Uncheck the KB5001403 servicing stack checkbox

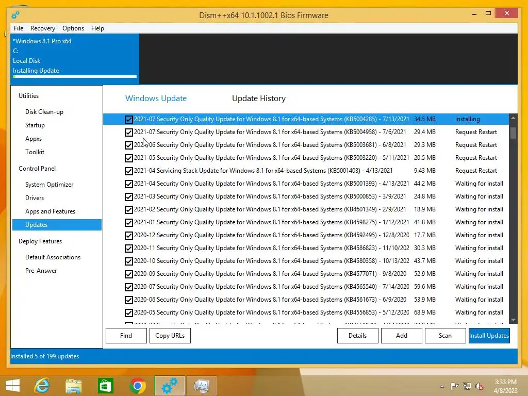click(x=128, y=171)
